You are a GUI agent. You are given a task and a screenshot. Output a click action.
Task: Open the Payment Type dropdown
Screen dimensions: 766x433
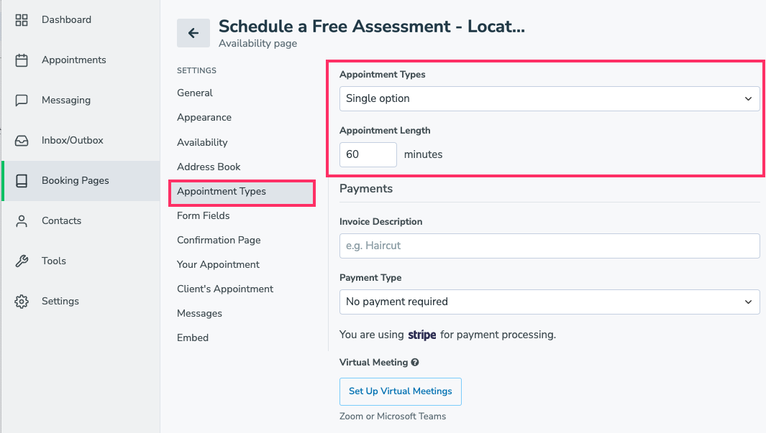(x=550, y=302)
